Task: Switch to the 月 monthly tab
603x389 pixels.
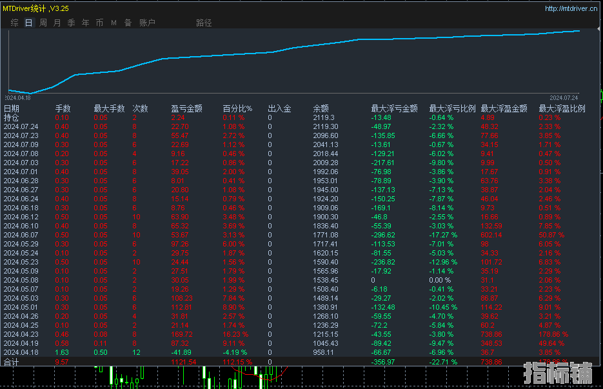Action: pyautogui.click(x=57, y=23)
